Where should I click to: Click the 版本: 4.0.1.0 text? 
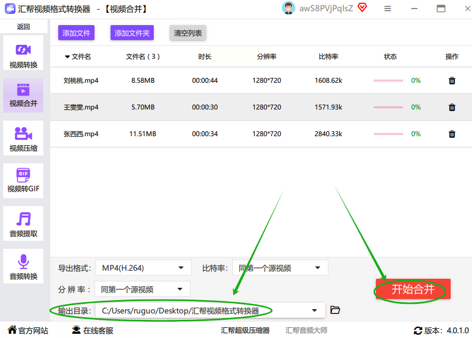pyautogui.click(x=446, y=331)
